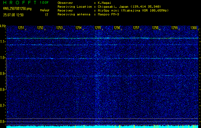This screenshot has width=201, height=128.
Task: Click the 1257 time marker
Action: (x=136, y=28)
